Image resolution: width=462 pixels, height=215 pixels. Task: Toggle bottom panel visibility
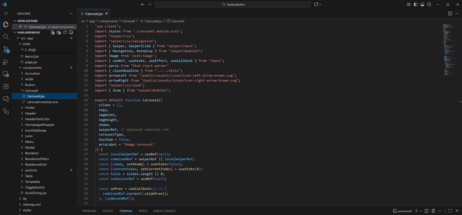tap(422, 5)
